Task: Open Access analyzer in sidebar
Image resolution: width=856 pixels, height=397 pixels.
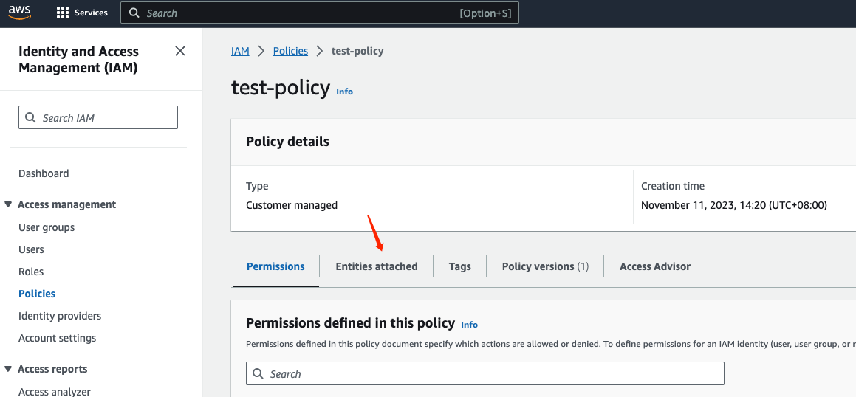Action: (55, 391)
